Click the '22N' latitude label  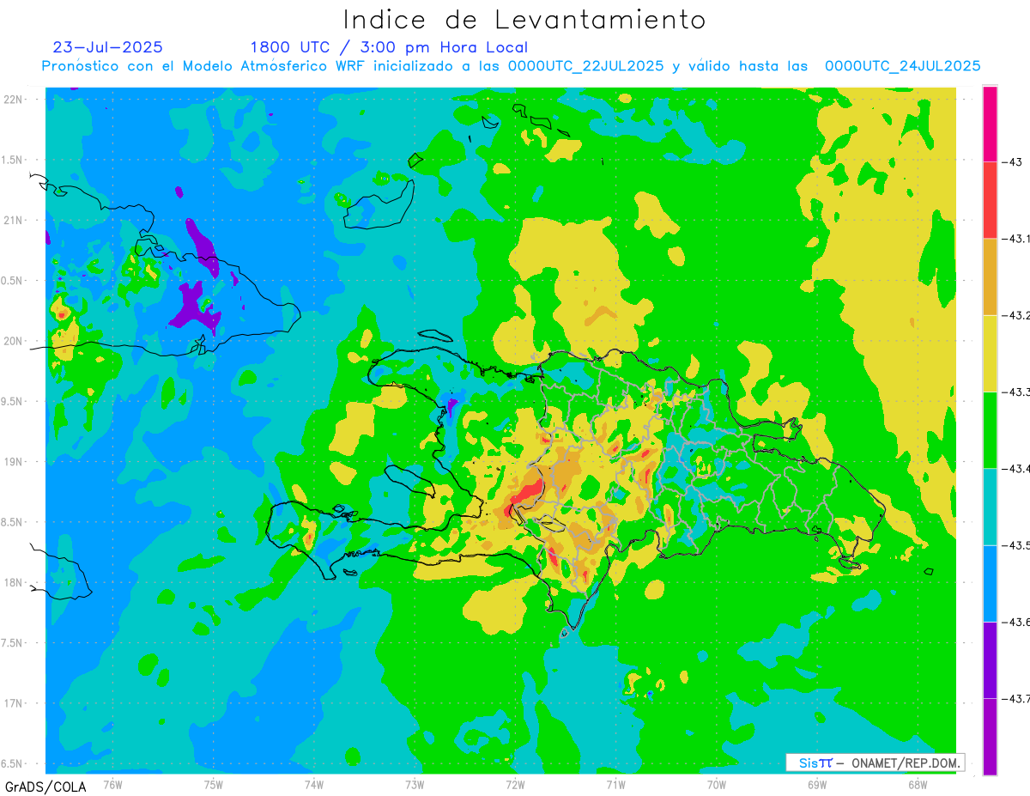[14, 99]
